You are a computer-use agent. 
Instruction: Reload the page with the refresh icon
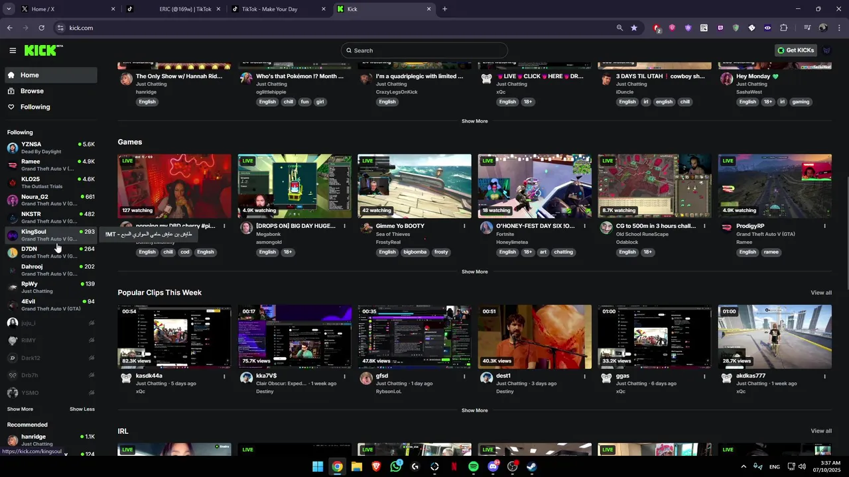[x=41, y=28]
